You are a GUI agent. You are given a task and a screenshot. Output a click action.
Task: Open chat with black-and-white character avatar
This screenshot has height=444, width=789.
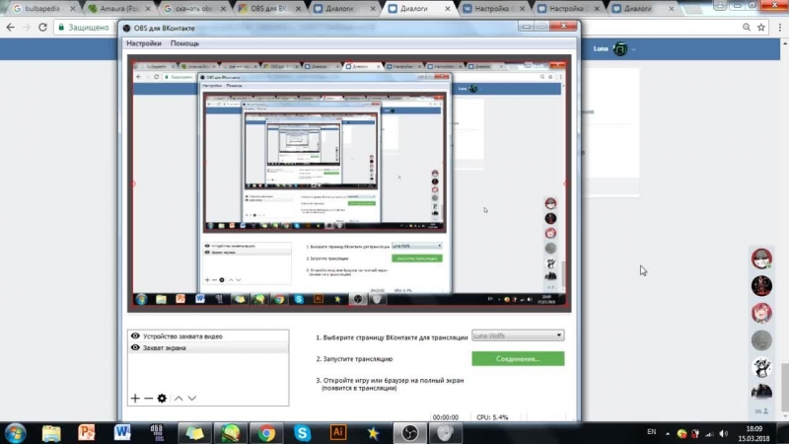tap(761, 367)
